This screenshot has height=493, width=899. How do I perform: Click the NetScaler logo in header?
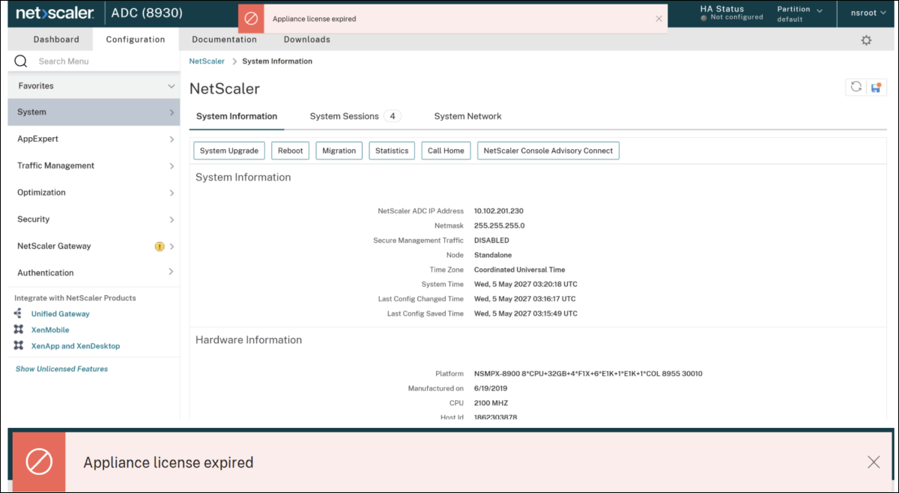pyautogui.click(x=55, y=13)
